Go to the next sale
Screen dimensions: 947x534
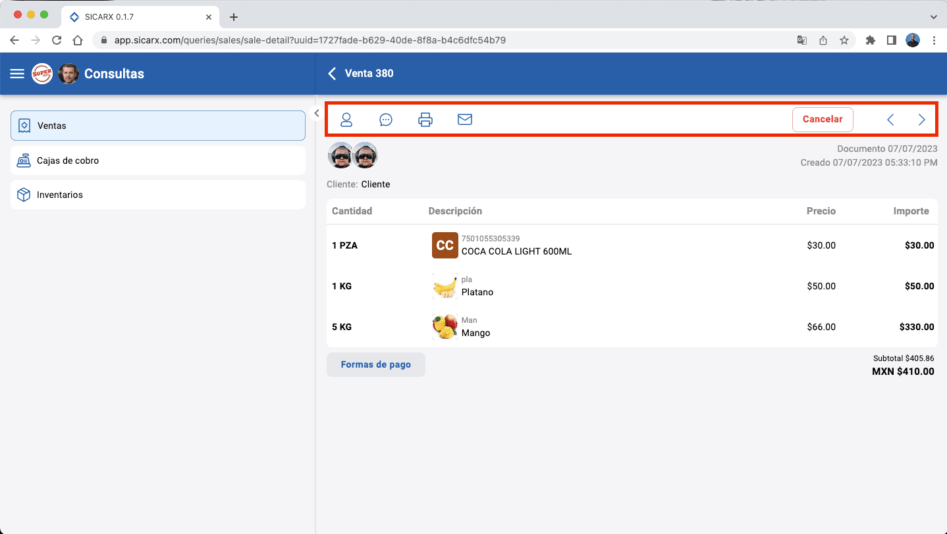pos(922,120)
